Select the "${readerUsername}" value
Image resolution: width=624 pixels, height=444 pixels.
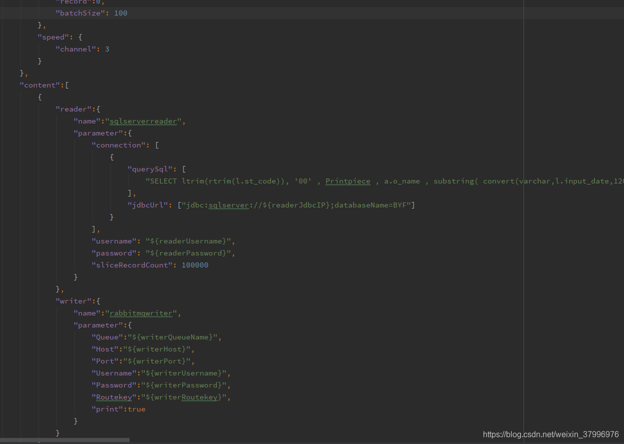coord(188,241)
